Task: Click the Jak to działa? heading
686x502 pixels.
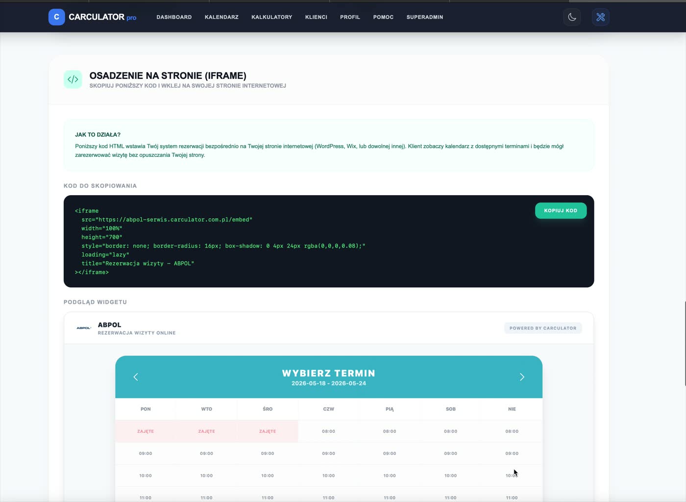Action: tap(98, 134)
